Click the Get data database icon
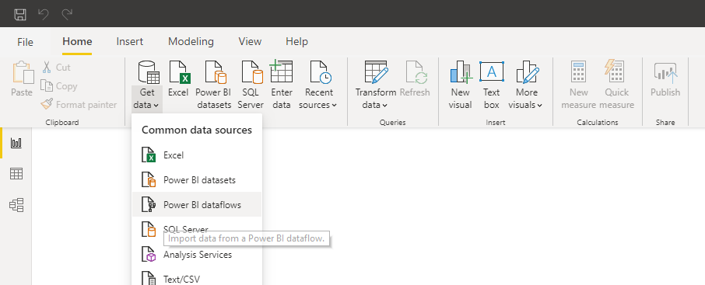 (148, 73)
